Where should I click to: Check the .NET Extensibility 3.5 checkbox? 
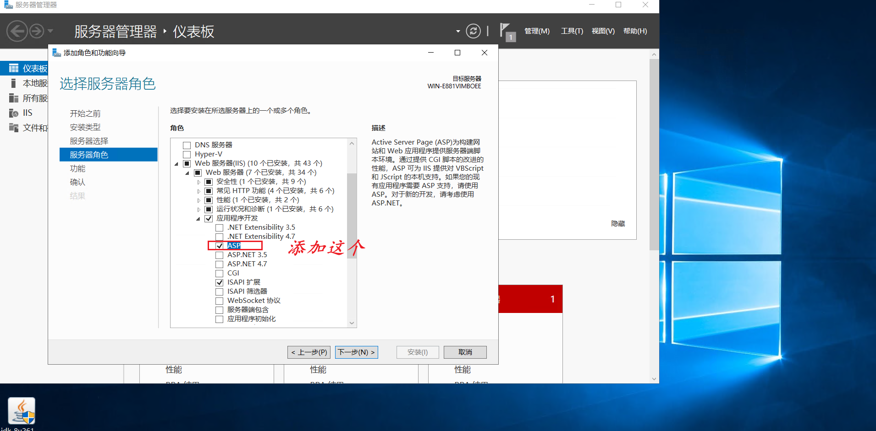point(220,228)
